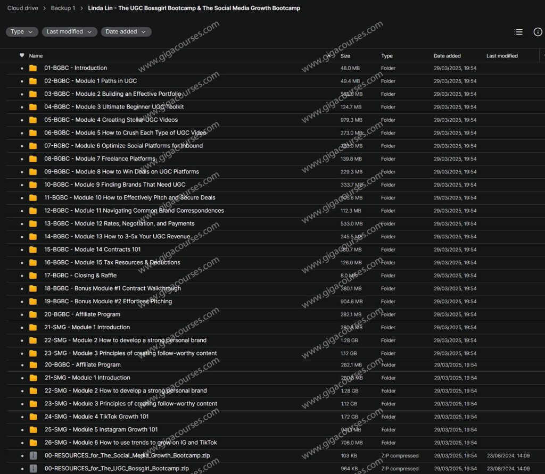Sort by the Size column header
The height and width of the screenshot is (474, 545).
tap(345, 56)
